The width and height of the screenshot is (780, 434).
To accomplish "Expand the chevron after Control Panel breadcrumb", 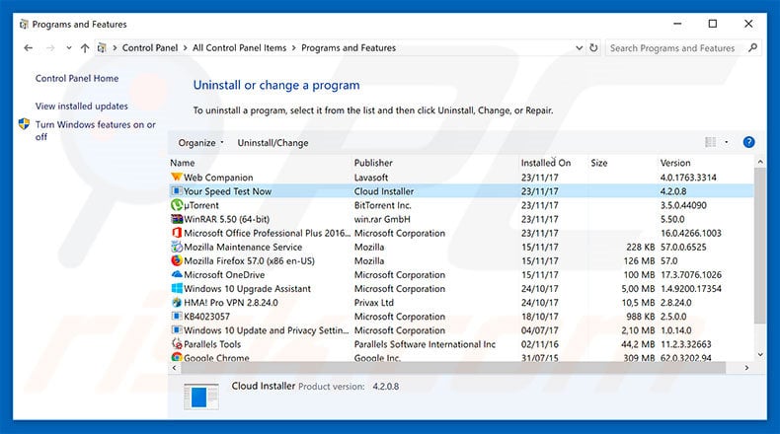I will [x=185, y=47].
